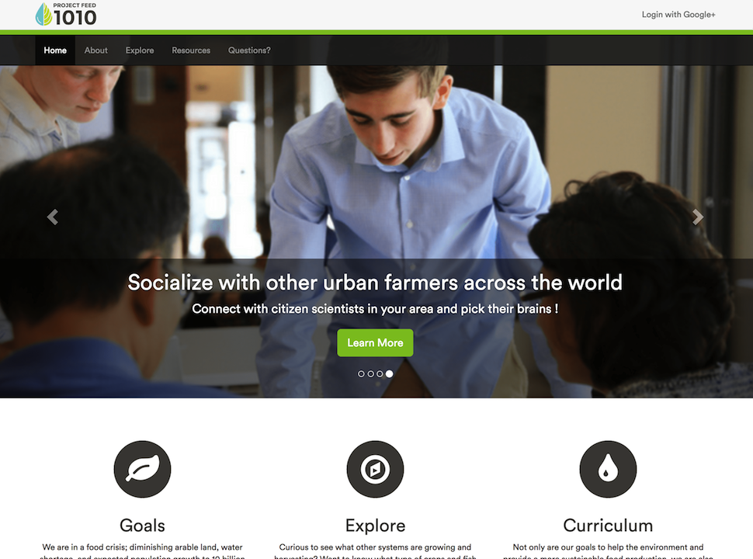The height and width of the screenshot is (559, 753).
Task: Select the second carousel indicator dot
Action: click(x=371, y=373)
